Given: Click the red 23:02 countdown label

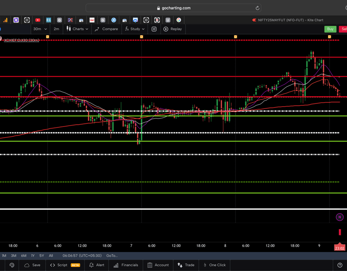Looking at the screenshot, I should [339, 248].
